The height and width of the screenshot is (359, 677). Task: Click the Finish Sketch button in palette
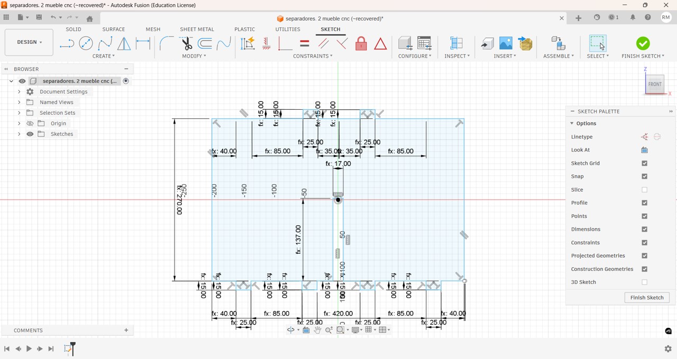(x=647, y=298)
